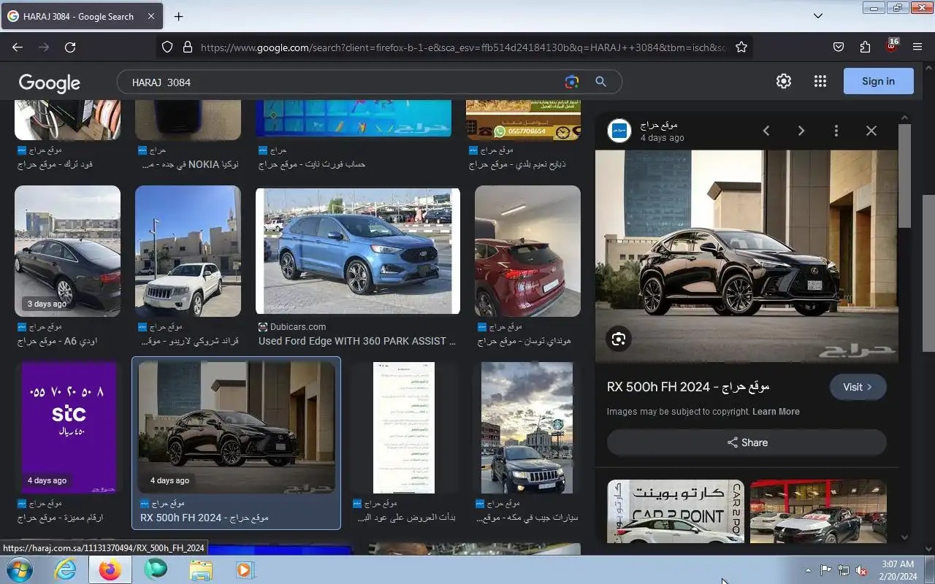Image resolution: width=935 pixels, height=584 pixels.
Task: Open the Extensions puzzle icon
Action: pos(865,47)
